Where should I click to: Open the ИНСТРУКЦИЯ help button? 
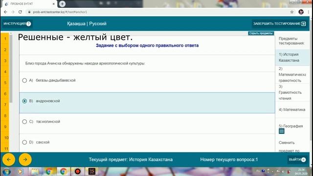17,24
